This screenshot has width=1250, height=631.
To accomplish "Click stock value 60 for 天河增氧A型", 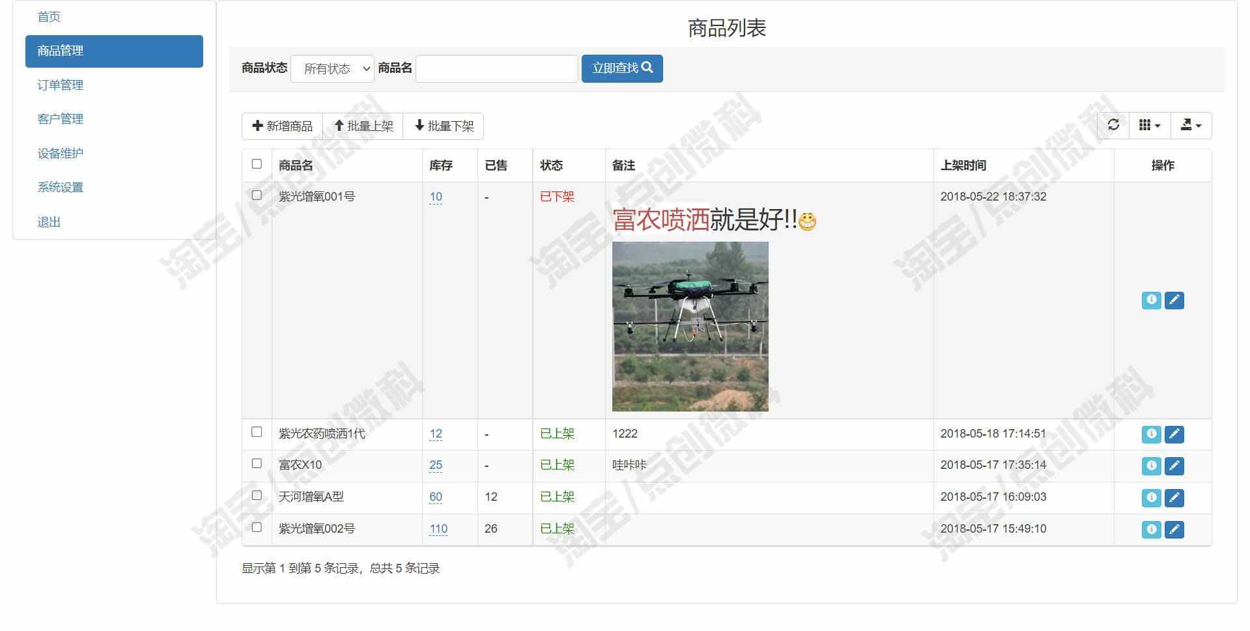I will [x=436, y=497].
